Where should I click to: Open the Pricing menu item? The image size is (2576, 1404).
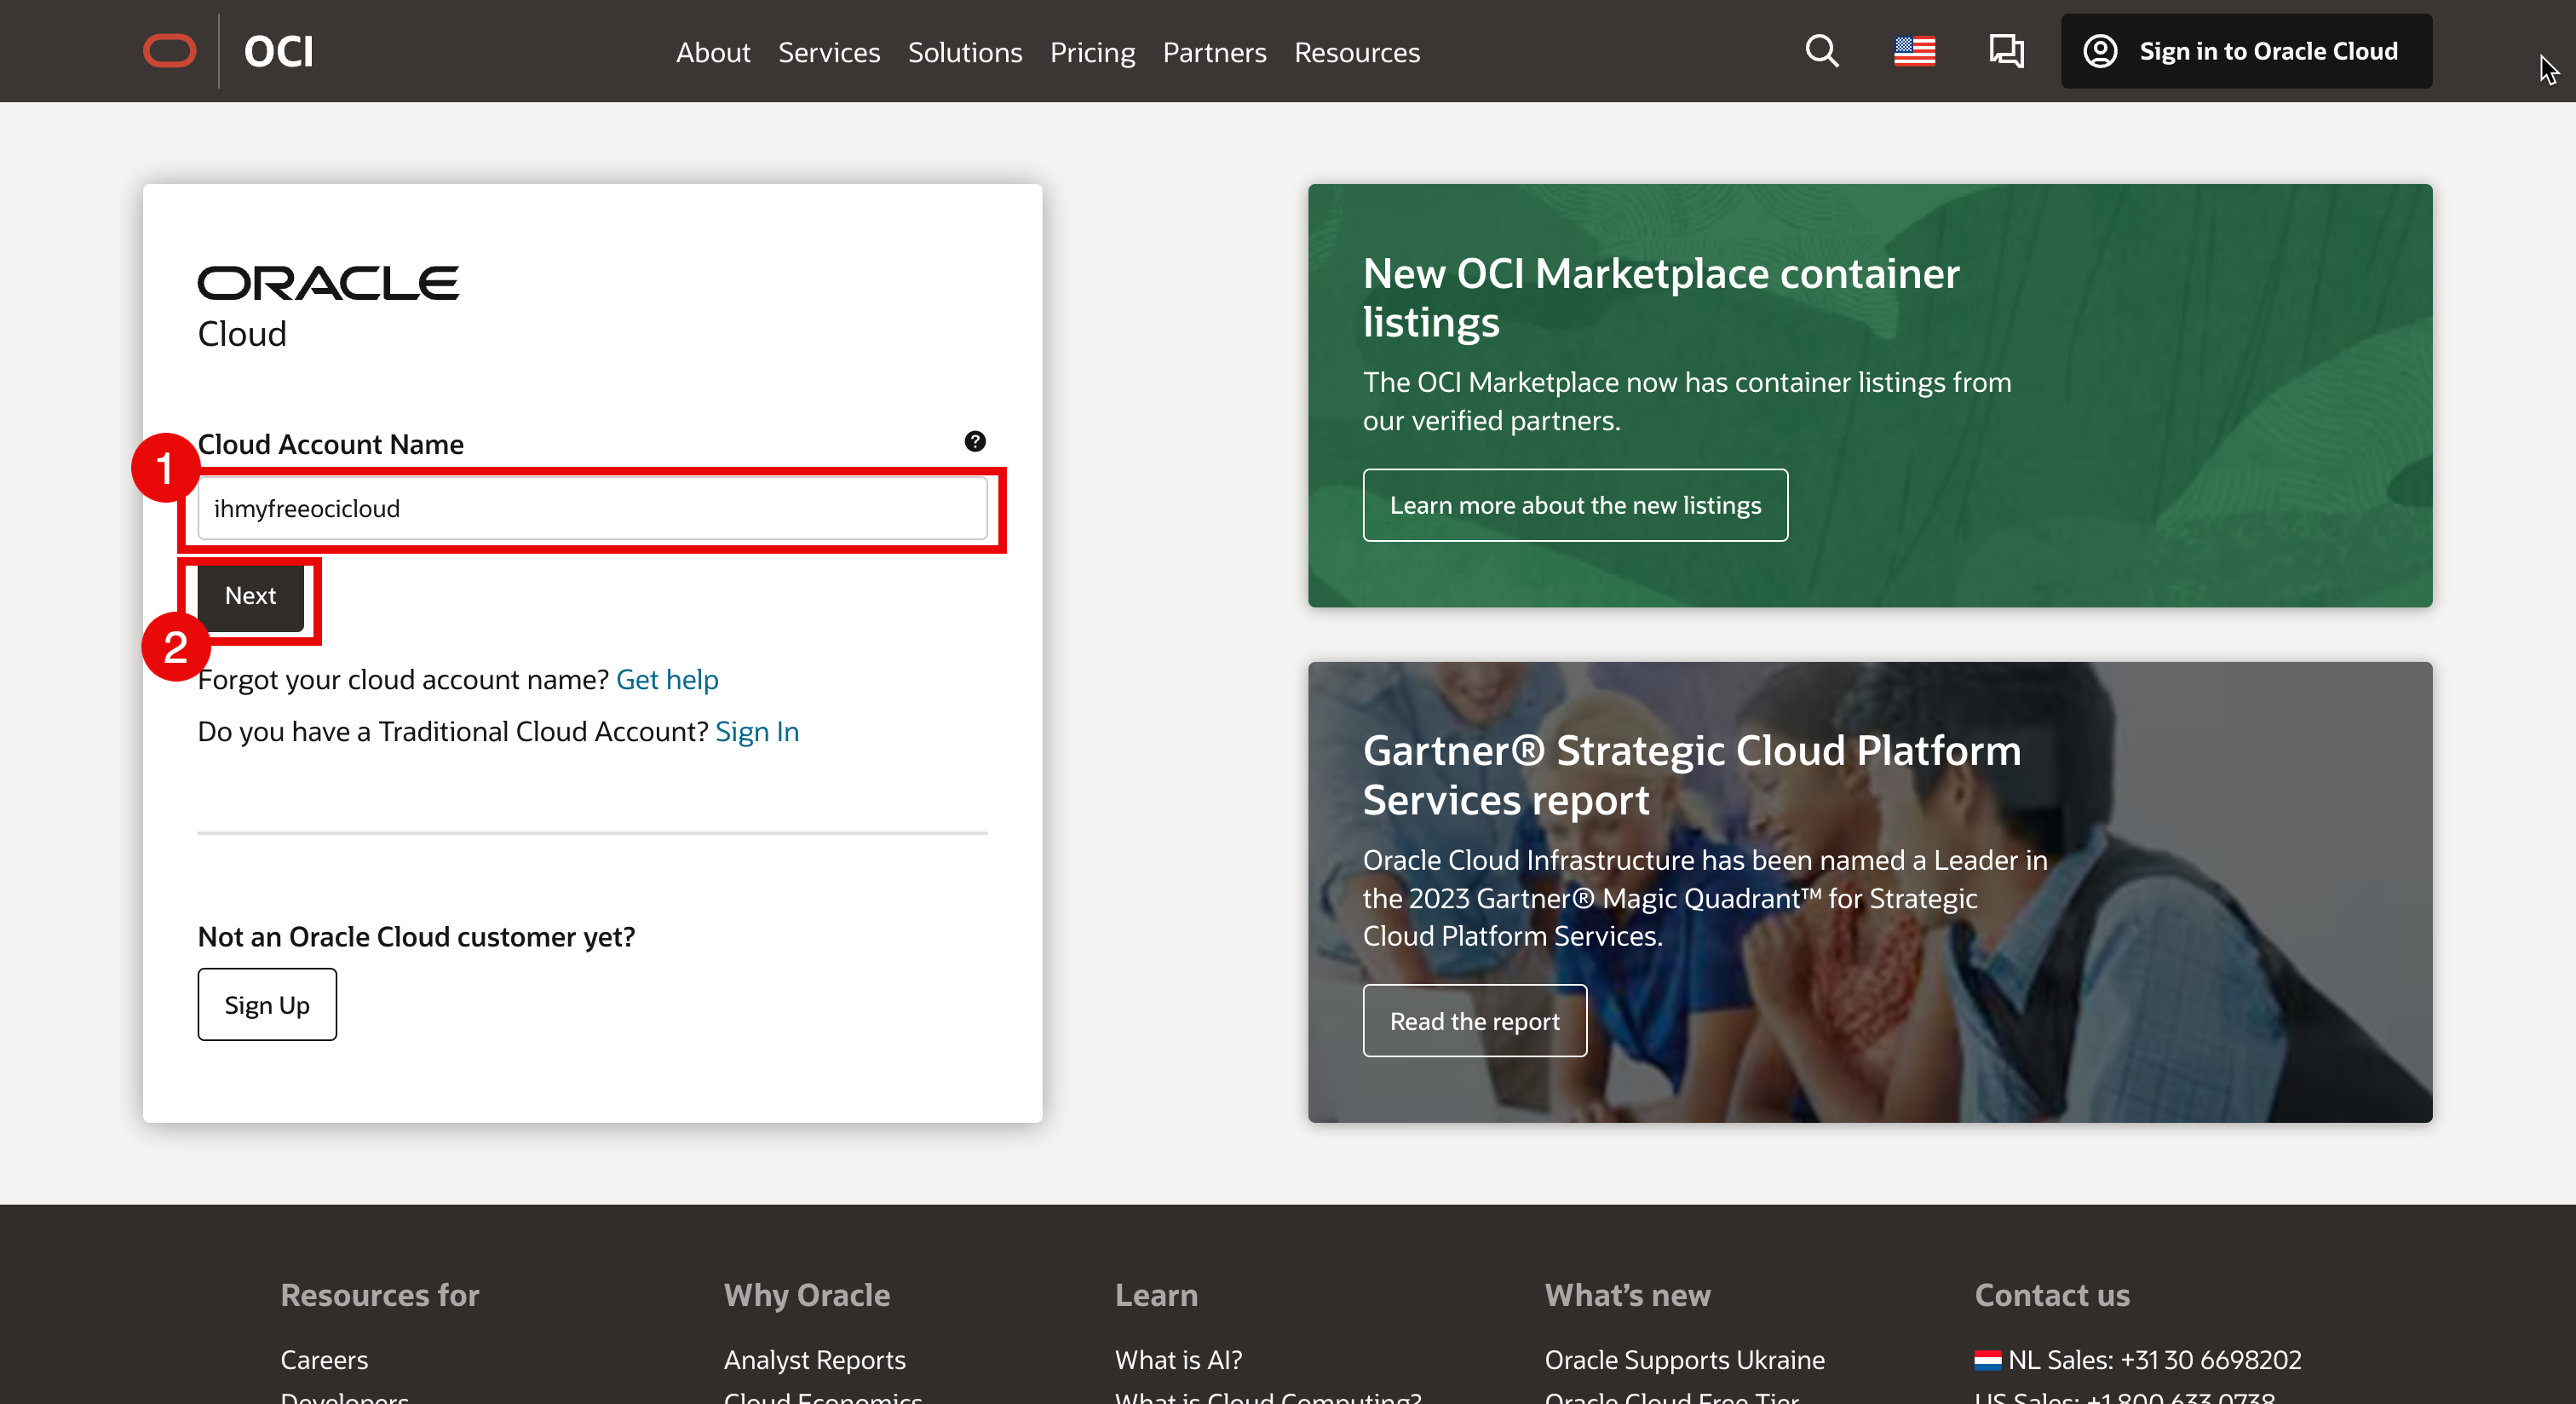coord(1092,52)
